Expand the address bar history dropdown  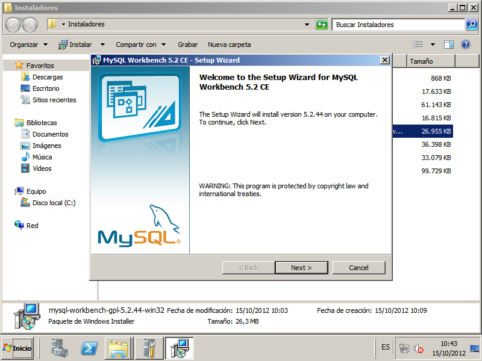coord(307,25)
